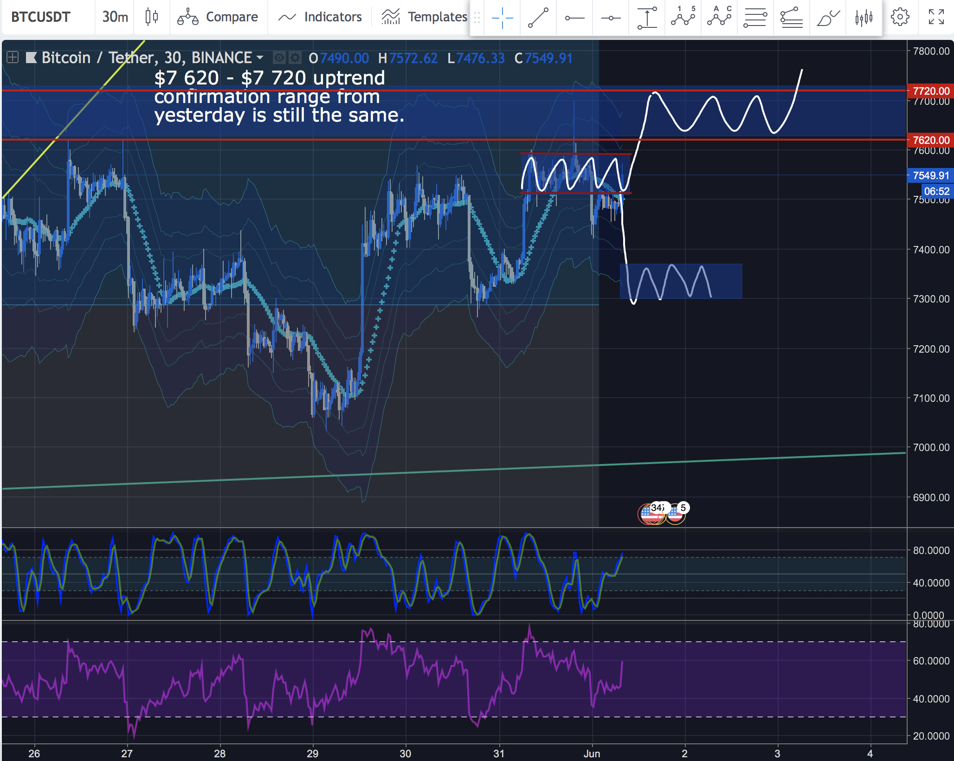This screenshot has height=761, width=954.
Task: Enter fullscreen chart mode
Action: coord(936,18)
